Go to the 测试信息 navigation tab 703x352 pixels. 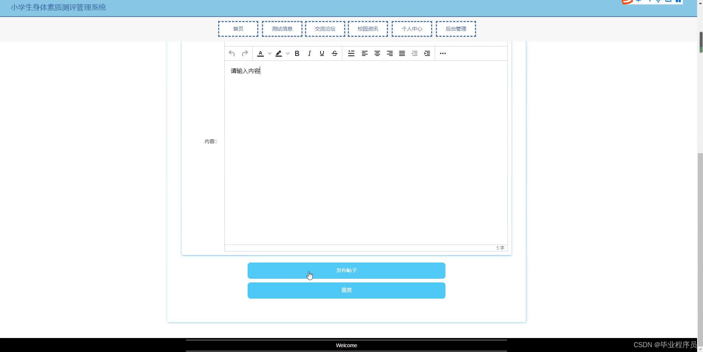pos(282,29)
